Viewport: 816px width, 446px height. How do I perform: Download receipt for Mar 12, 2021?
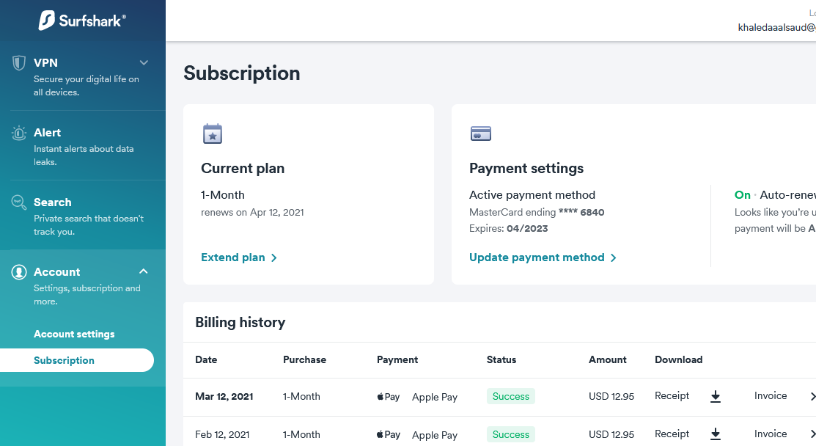pos(716,397)
